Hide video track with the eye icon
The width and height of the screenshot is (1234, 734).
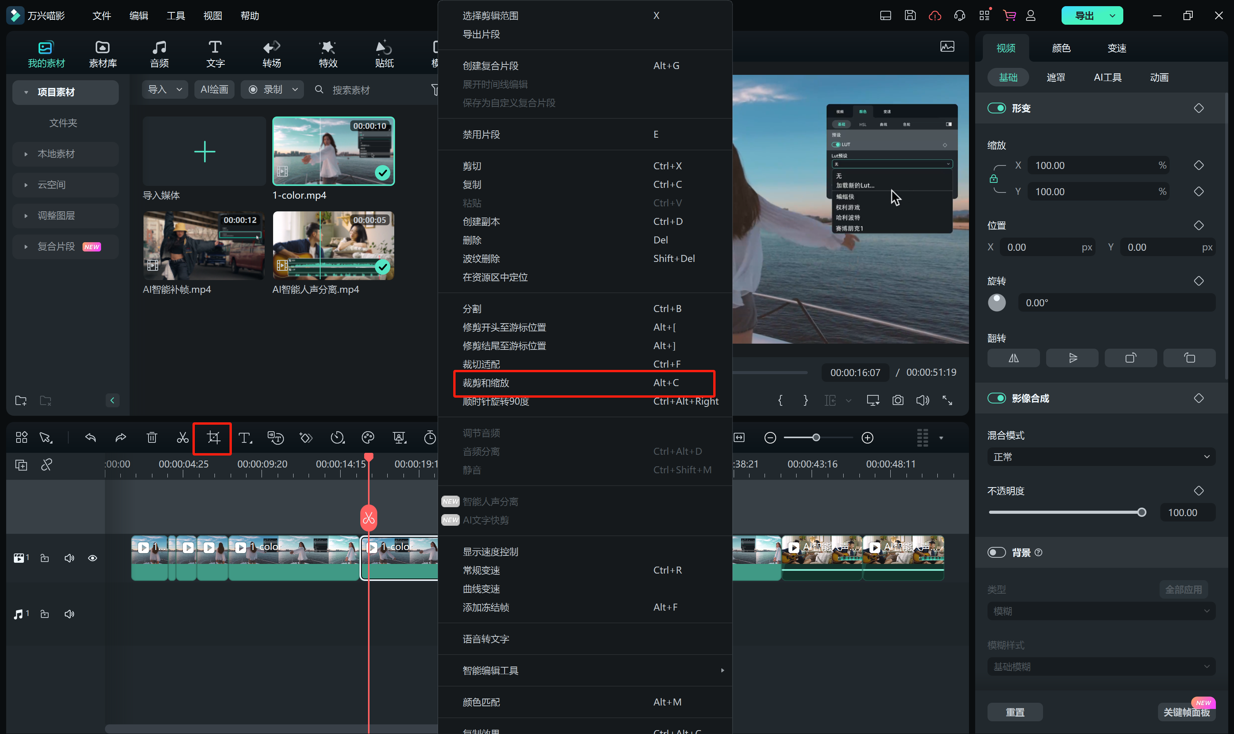(93, 558)
